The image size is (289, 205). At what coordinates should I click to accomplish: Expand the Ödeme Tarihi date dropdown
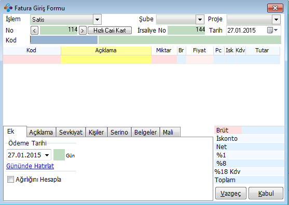coord(47,155)
